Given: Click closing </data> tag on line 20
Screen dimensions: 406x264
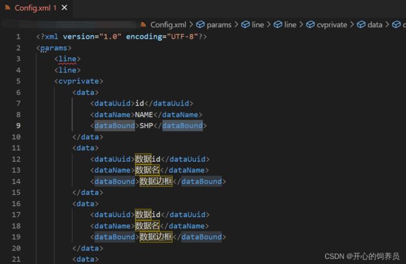Looking at the screenshot, I should pyautogui.click(x=88, y=248).
